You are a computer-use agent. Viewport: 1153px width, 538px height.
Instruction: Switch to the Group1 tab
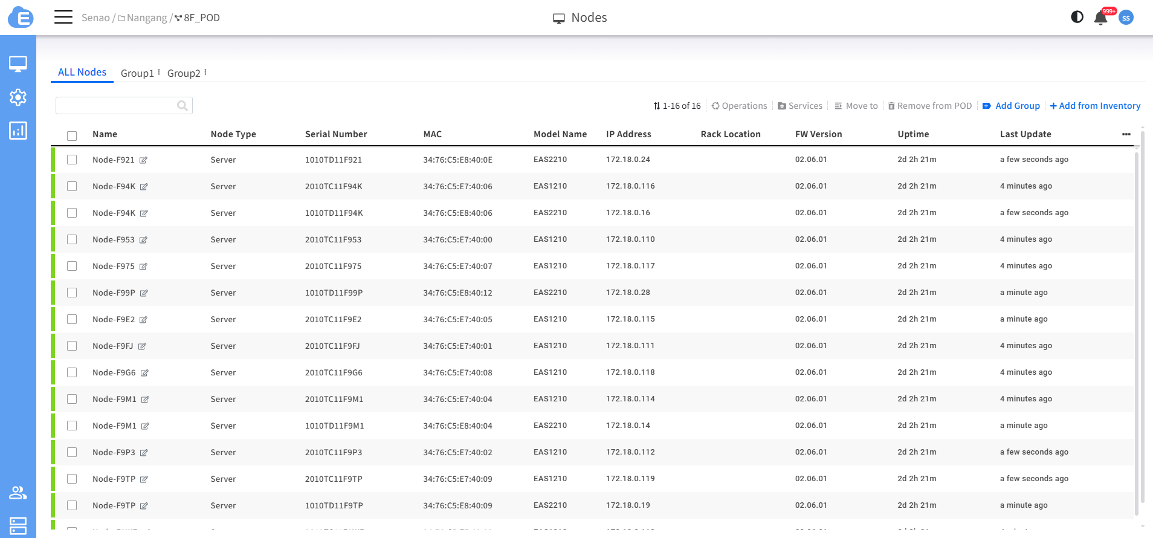coord(137,73)
